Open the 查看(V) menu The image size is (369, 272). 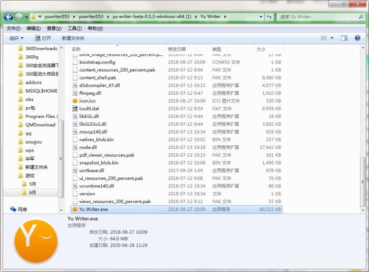tap(54, 28)
